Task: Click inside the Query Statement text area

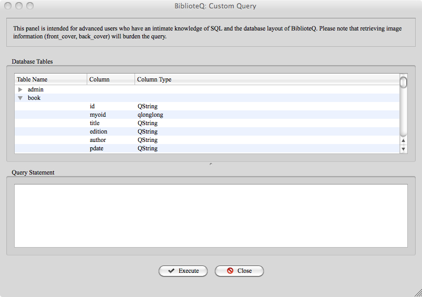Action: click(211, 216)
